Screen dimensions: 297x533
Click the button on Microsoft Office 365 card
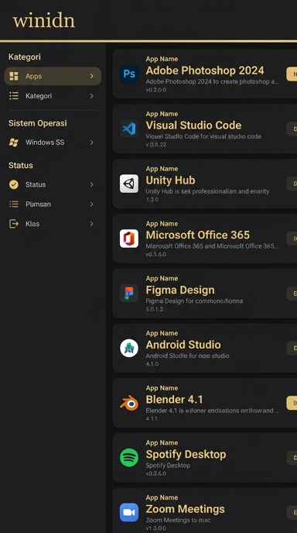(292, 239)
